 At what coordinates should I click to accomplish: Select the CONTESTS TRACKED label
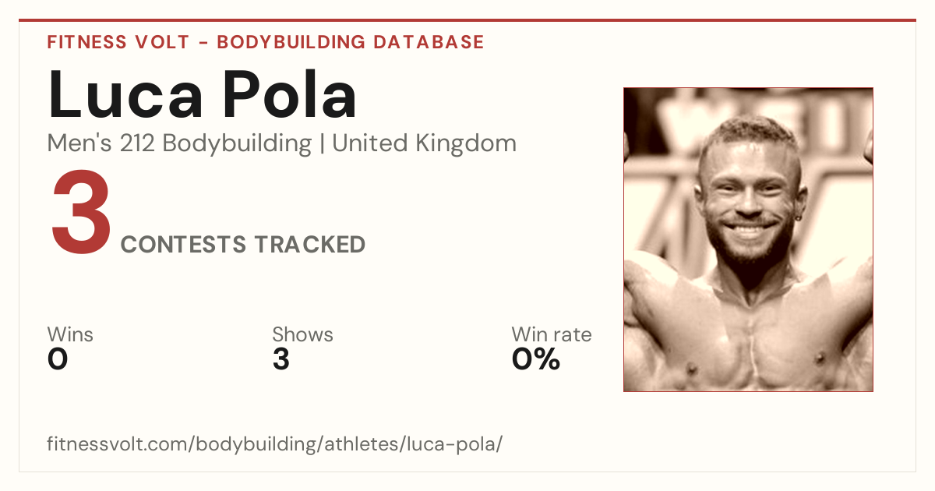click(243, 245)
